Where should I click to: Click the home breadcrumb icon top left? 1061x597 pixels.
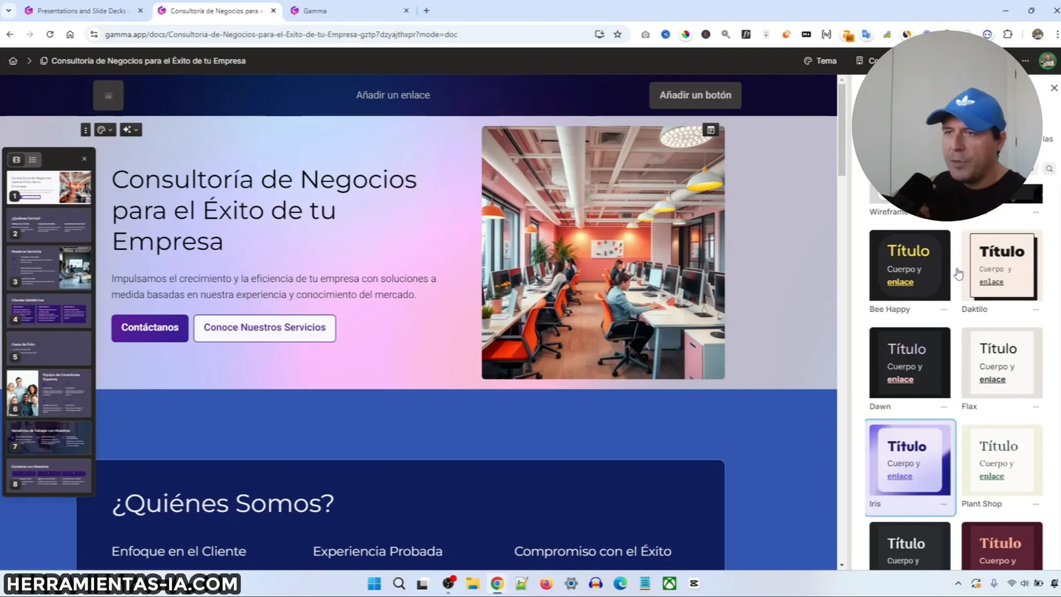(13, 60)
